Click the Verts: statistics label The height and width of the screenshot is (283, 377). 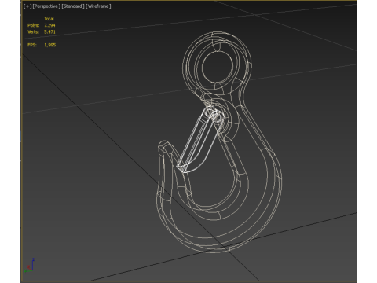tap(33, 31)
